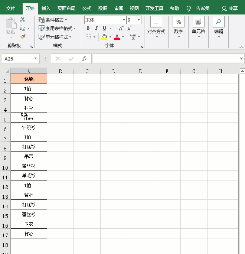Open the cells group
The image size is (245, 254).
[x=199, y=27]
